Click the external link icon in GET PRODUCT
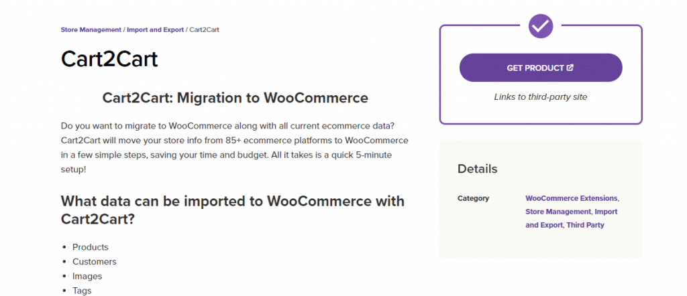This screenshot has width=687, height=296. (x=570, y=68)
